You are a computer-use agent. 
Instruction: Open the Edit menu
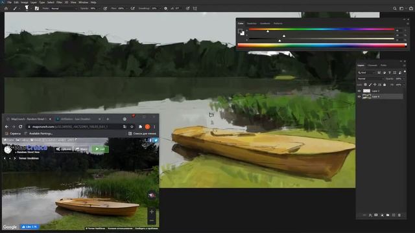(16, 3)
